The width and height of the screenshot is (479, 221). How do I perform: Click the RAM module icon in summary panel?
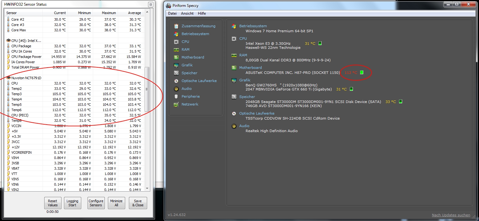pos(234,55)
